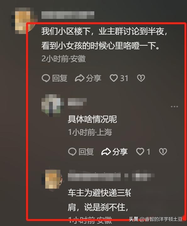Click the 头条 watermark author handle
The image size is (187, 226).
pos(156,219)
